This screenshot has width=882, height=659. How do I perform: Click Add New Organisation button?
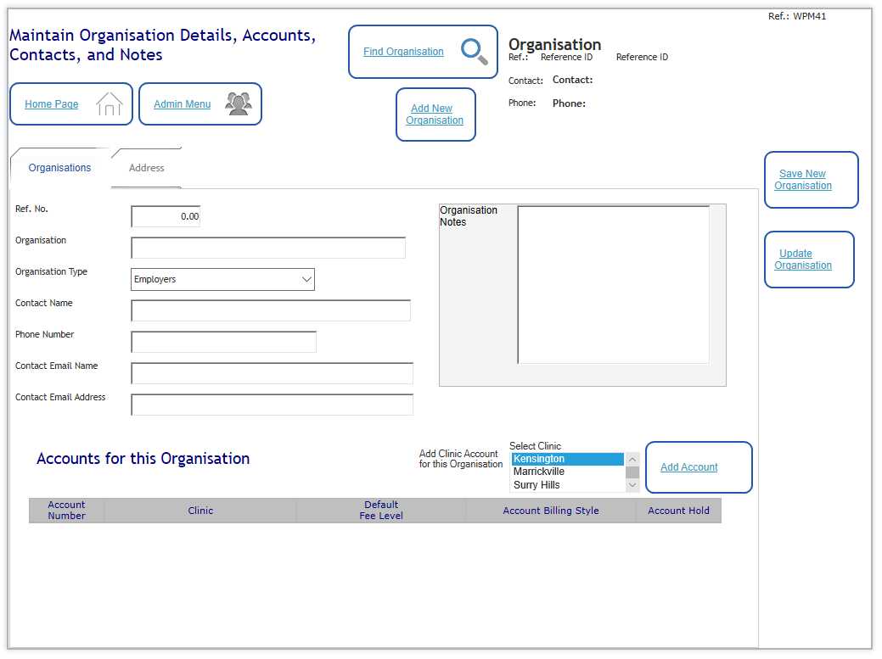pos(435,114)
